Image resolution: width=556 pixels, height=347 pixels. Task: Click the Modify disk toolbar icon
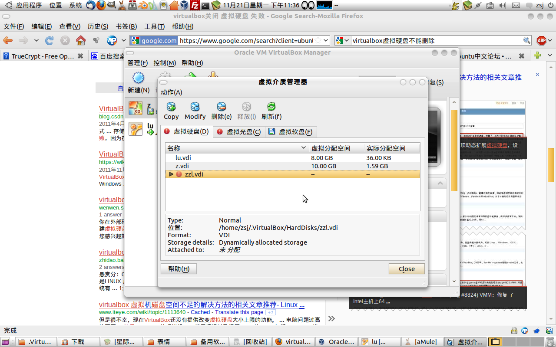pyautogui.click(x=195, y=107)
